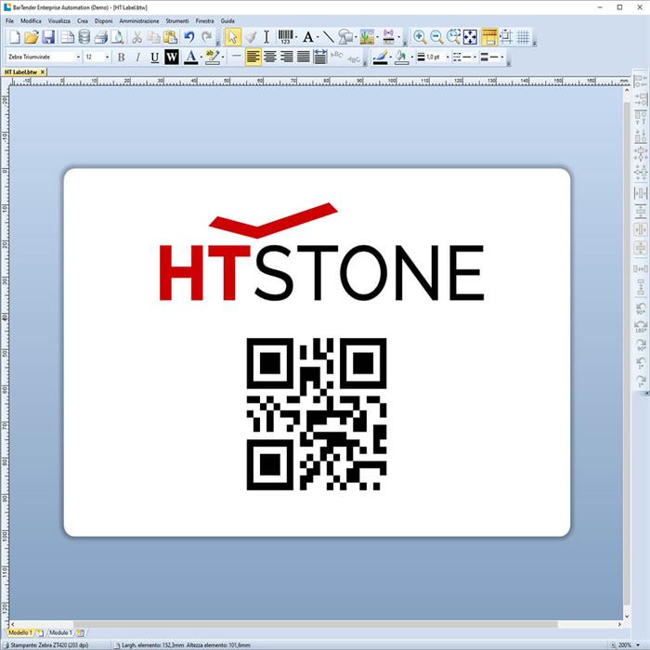Select the line drawing tool

(329, 37)
